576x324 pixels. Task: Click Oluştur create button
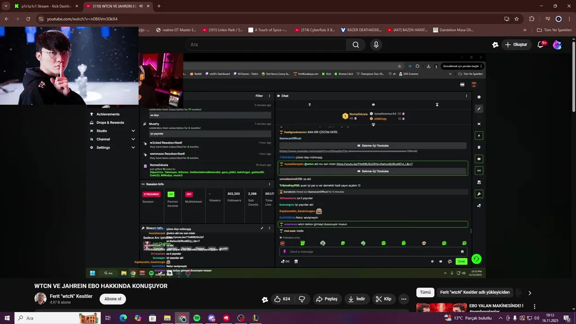(516, 45)
